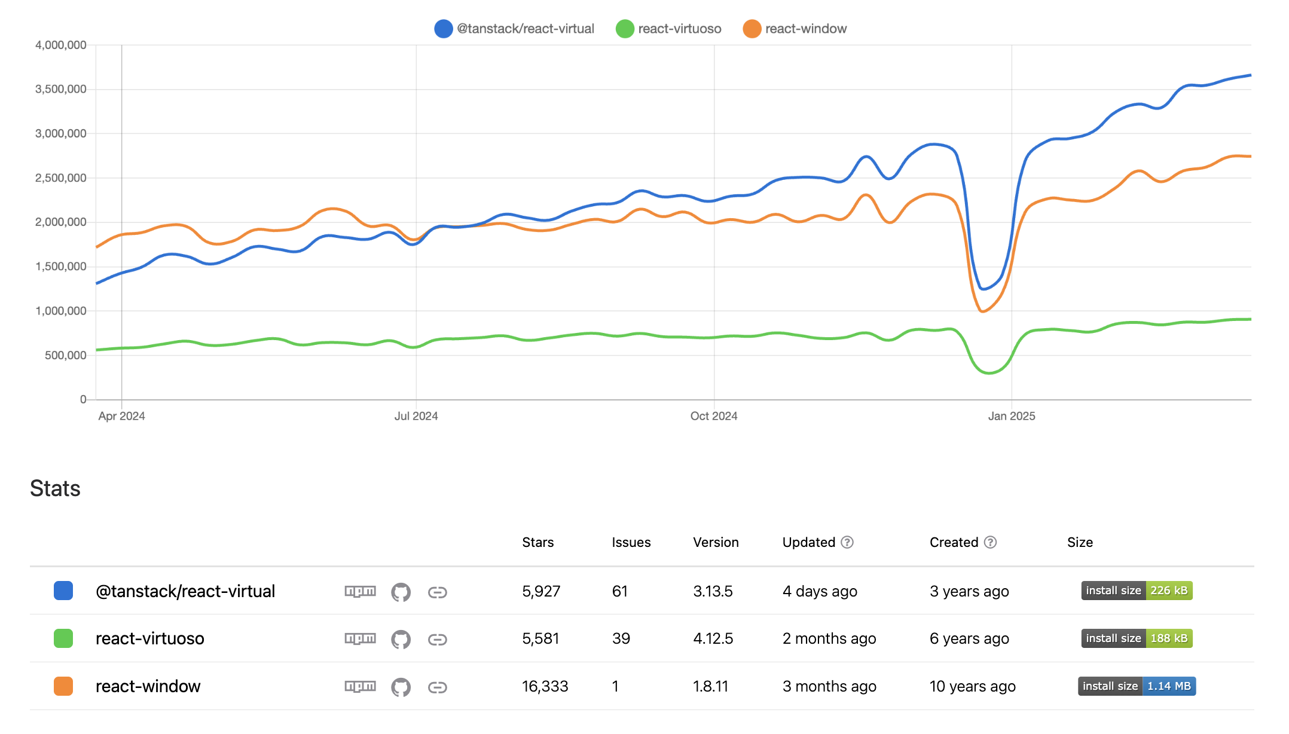Click the Apr 2024 axis label
This screenshot has width=1289, height=734.
(x=121, y=416)
